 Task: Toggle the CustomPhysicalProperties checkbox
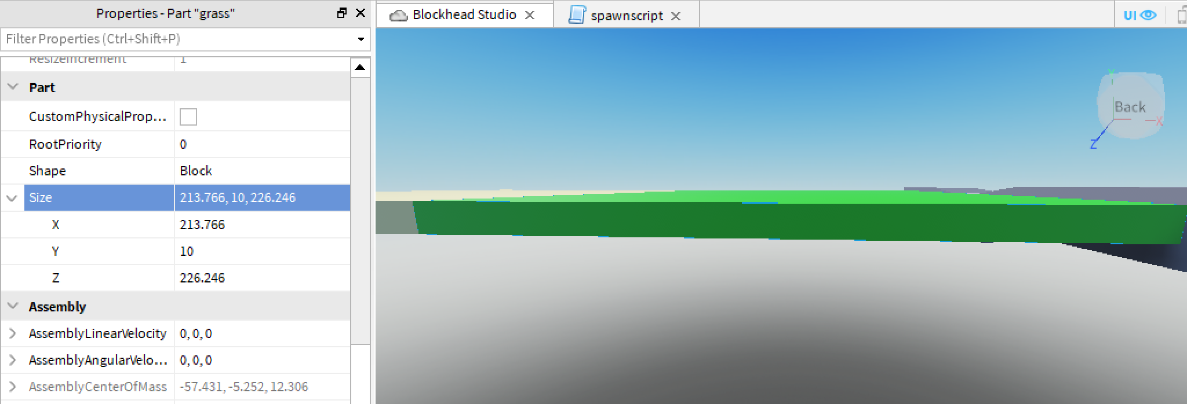[188, 117]
